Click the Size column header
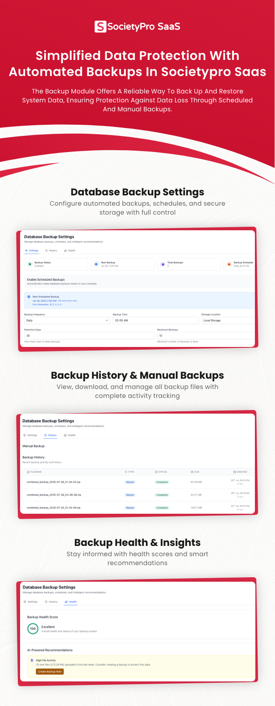This screenshot has width=275, height=706. [195, 472]
